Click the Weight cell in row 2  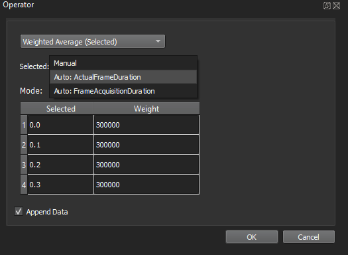[x=146, y=145]
